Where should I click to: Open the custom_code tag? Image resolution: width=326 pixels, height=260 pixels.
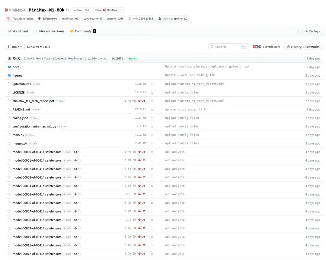tap(115, 18)
